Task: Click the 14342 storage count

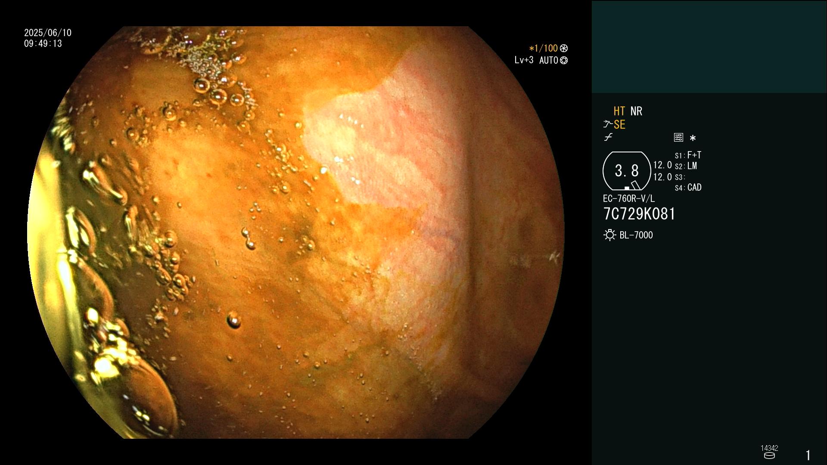Action: point(769,448)
